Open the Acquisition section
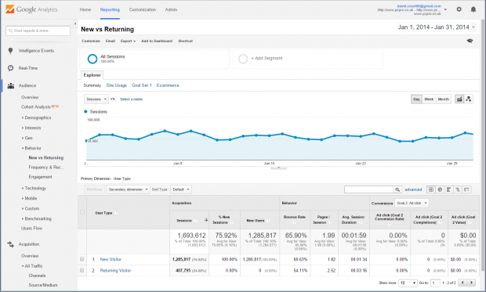 pos(29,244)
